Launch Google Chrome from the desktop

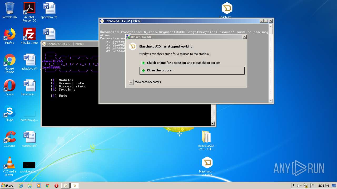click(9, 64)
